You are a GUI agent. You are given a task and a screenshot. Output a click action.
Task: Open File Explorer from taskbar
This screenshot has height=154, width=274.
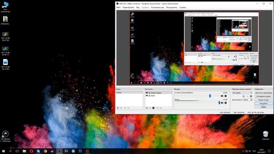click(x=24, y=151)
